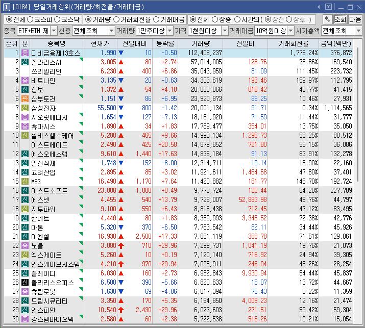This screenshot has width=365, height=328.
Task: Click the orange 관 badge for 삼부토건
Action: 25,98
